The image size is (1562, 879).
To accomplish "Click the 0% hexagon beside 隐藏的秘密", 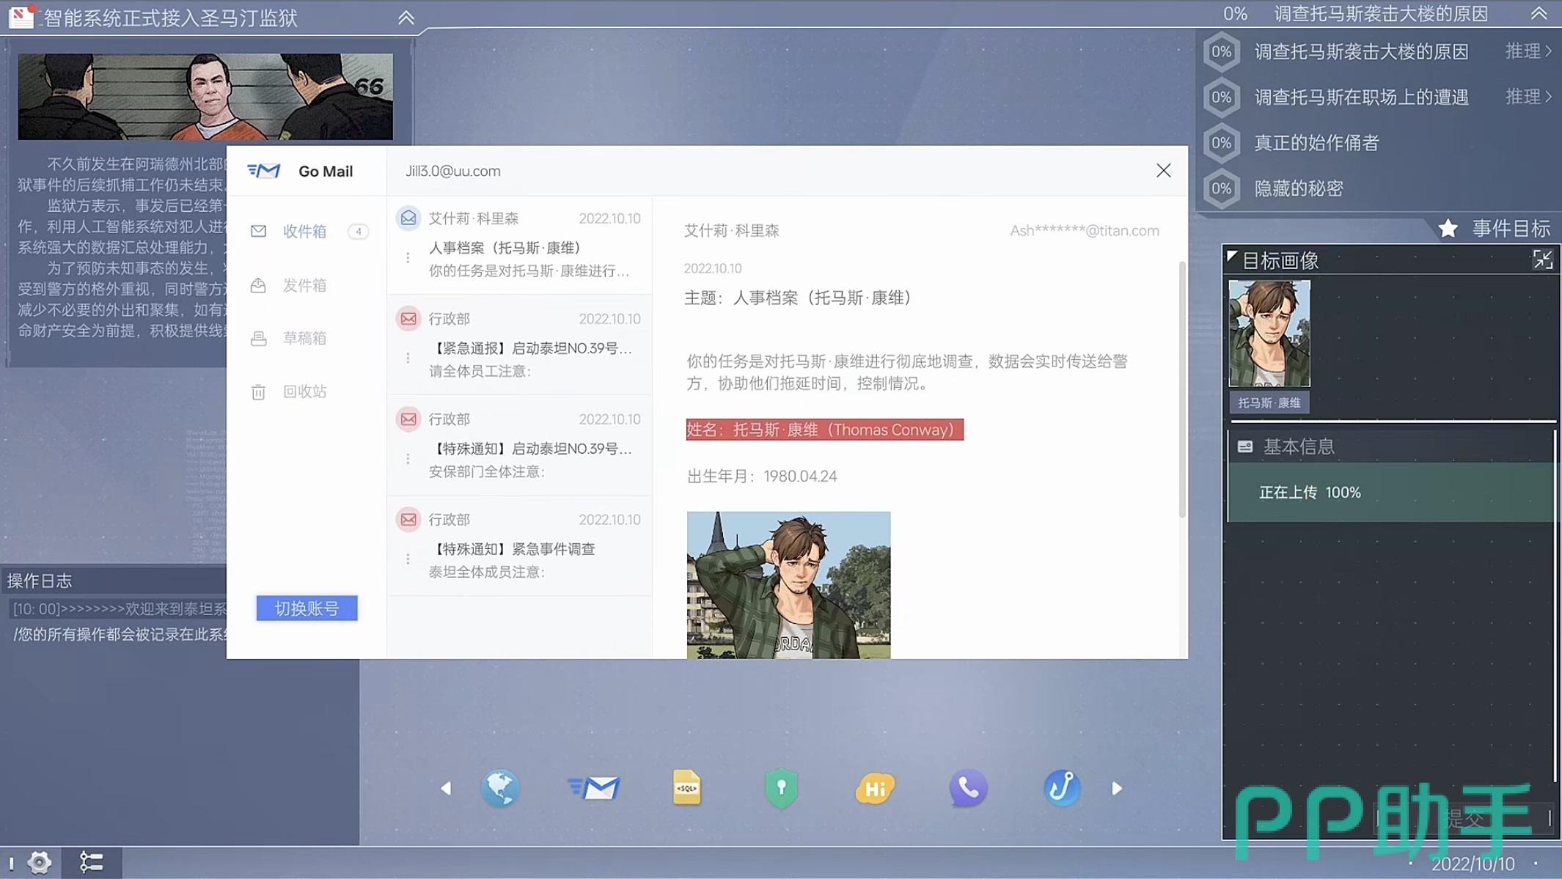I will point(1221,188).
